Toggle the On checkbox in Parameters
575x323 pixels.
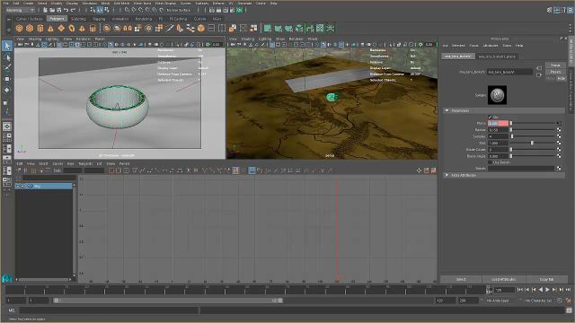coord(491,118)
